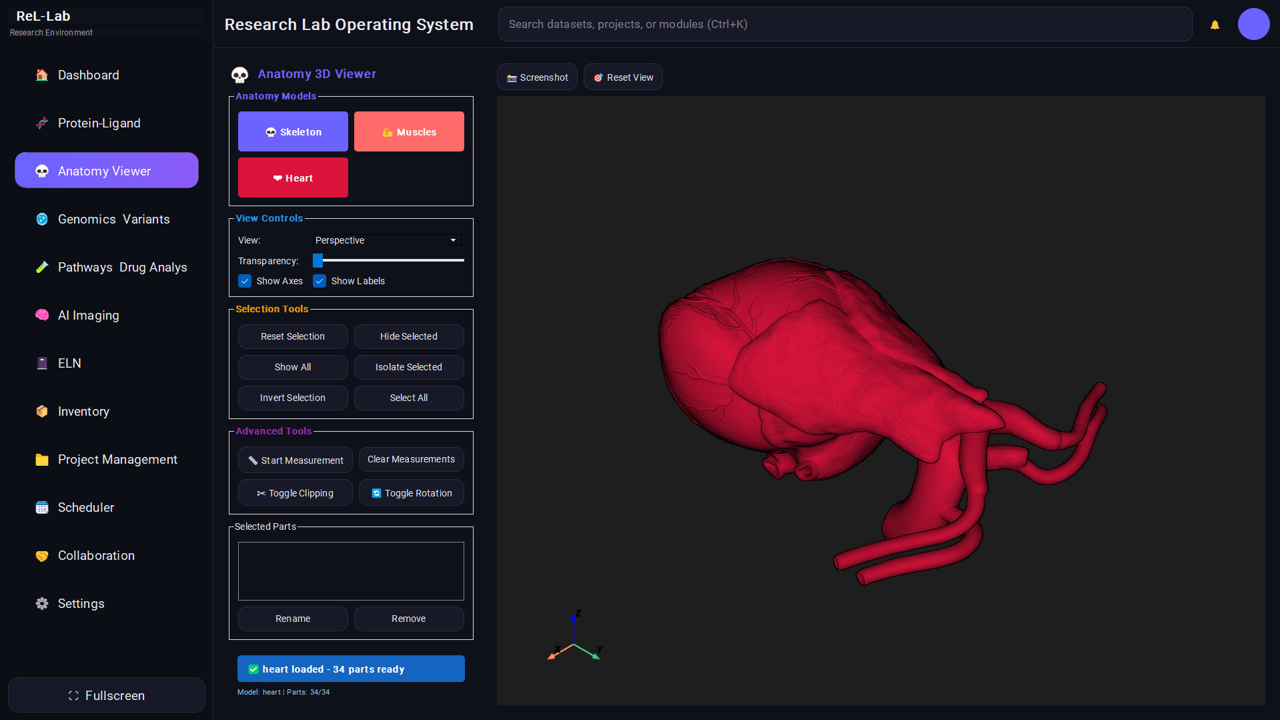Rename the selected part
Image resolution: width=1280 pixels, height=720 pixels.
293,619
